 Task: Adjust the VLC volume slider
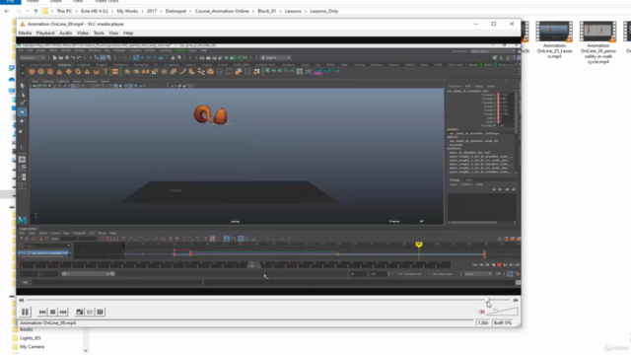click(x=502, y=312)
